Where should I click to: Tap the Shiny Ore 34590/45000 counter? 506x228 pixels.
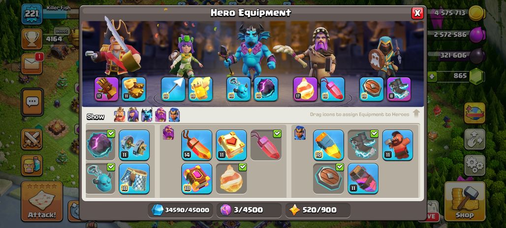pyautogui.click(x=181, y=210)
